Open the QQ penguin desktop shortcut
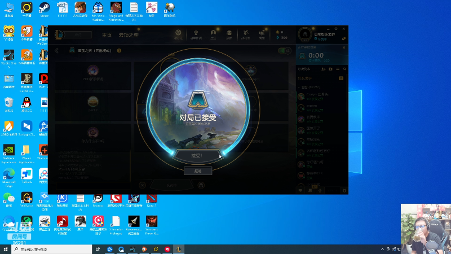The image size is (451, 254). pyautogui.click(x=26, y=104)
